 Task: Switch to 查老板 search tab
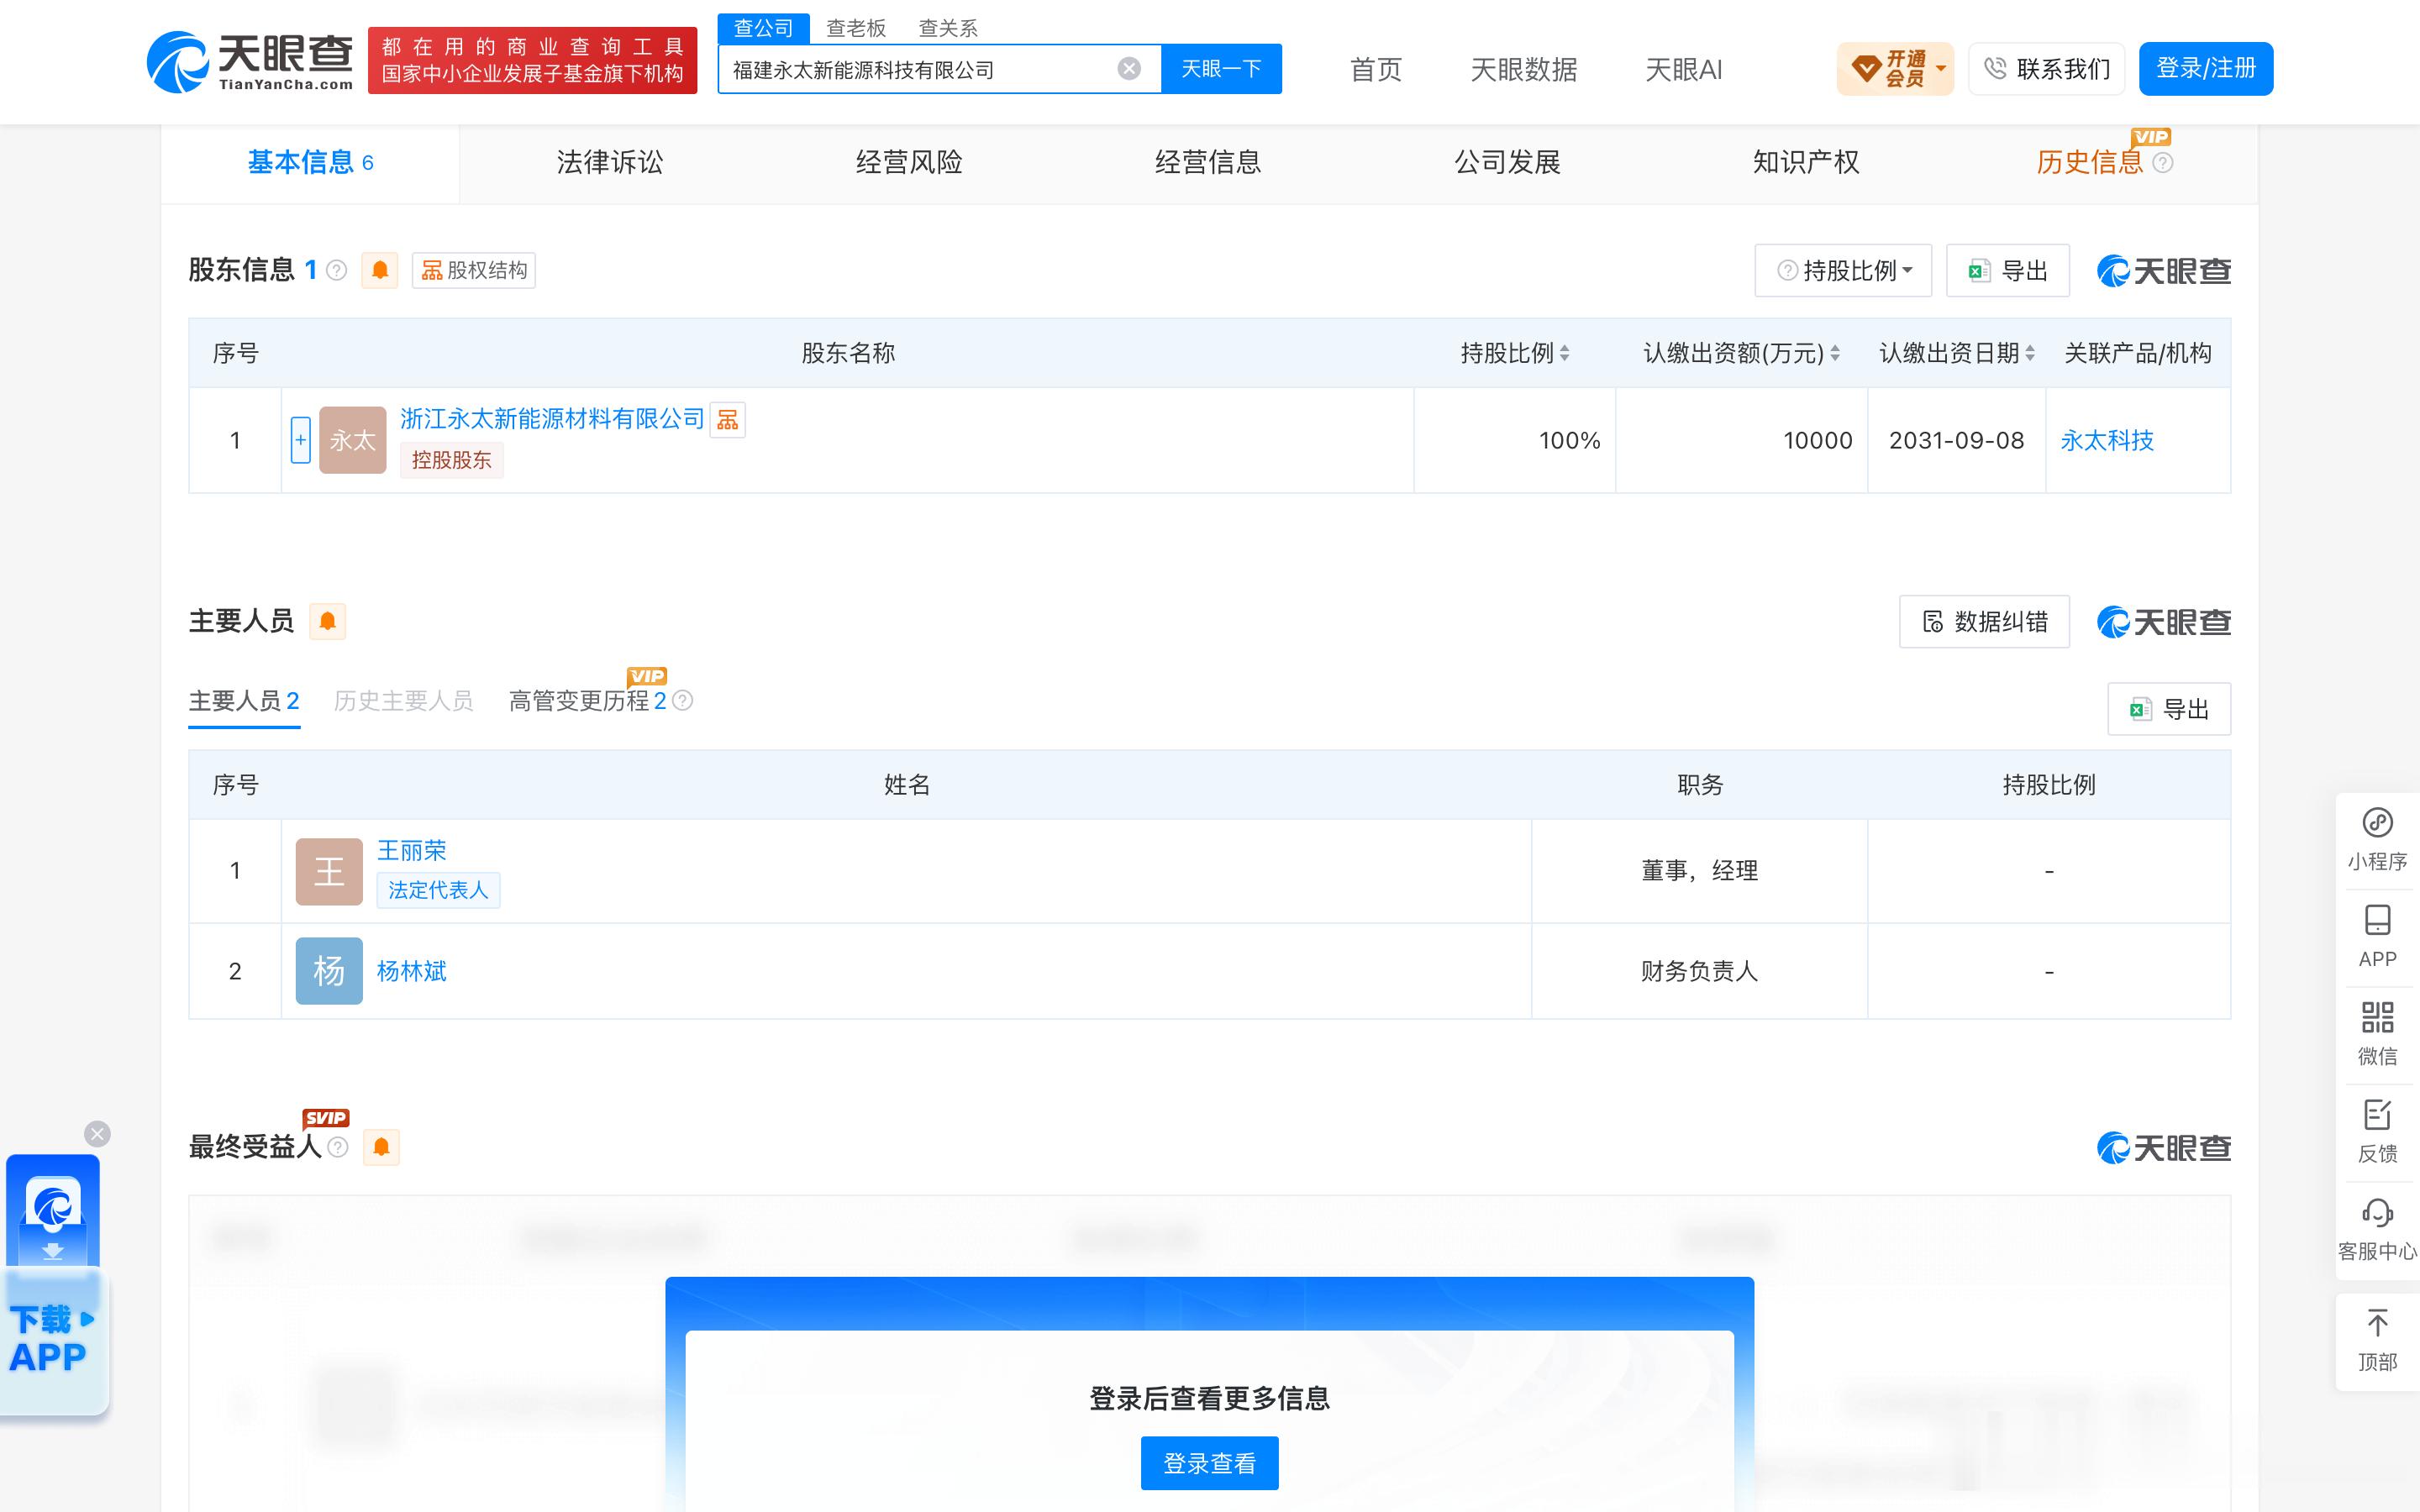pyautogui.click(x=856, y=28)
